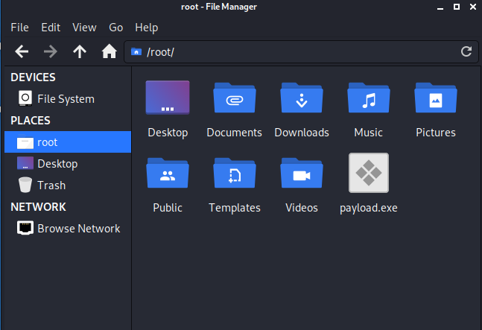Click the Forward navigation arrow
The height and width of the screenshot is (330, 482).
click(x=51, y=51)
